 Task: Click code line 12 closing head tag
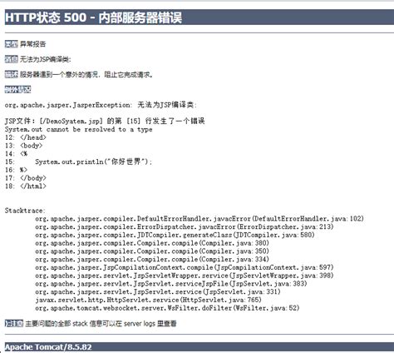click(x=26, y=137)
